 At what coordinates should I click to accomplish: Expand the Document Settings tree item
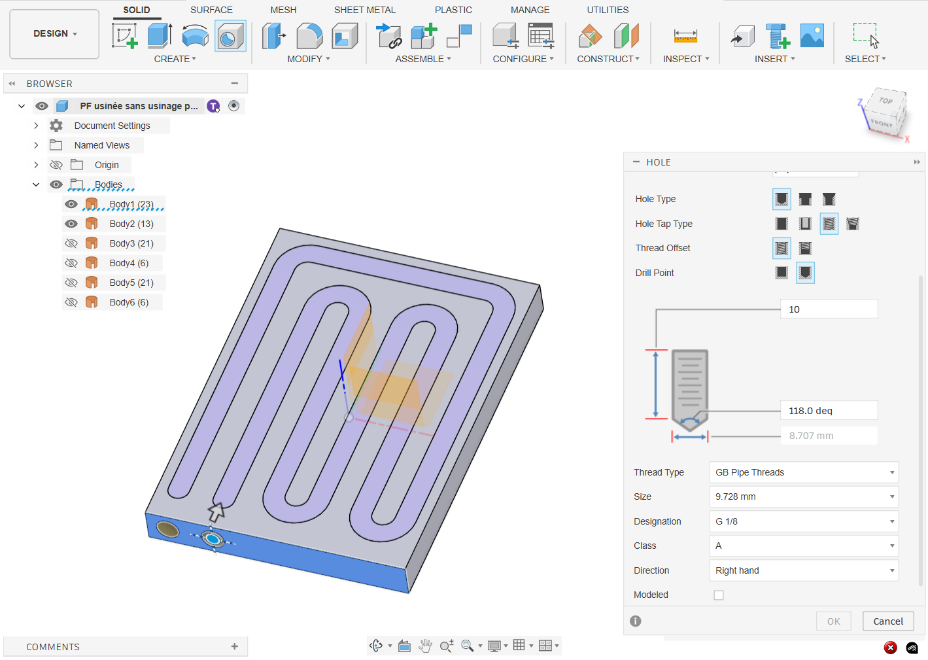tap(36, 125)
